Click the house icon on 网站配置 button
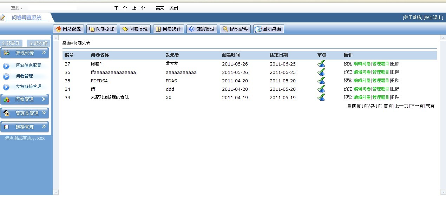Viewport: 446px width, 205px height. point(58,29)
